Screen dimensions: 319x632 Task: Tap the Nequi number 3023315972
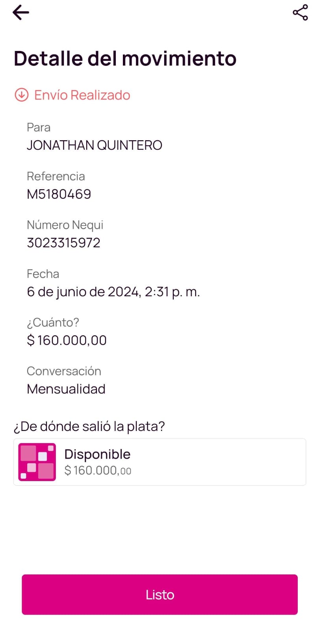click(x=63, y=243)
